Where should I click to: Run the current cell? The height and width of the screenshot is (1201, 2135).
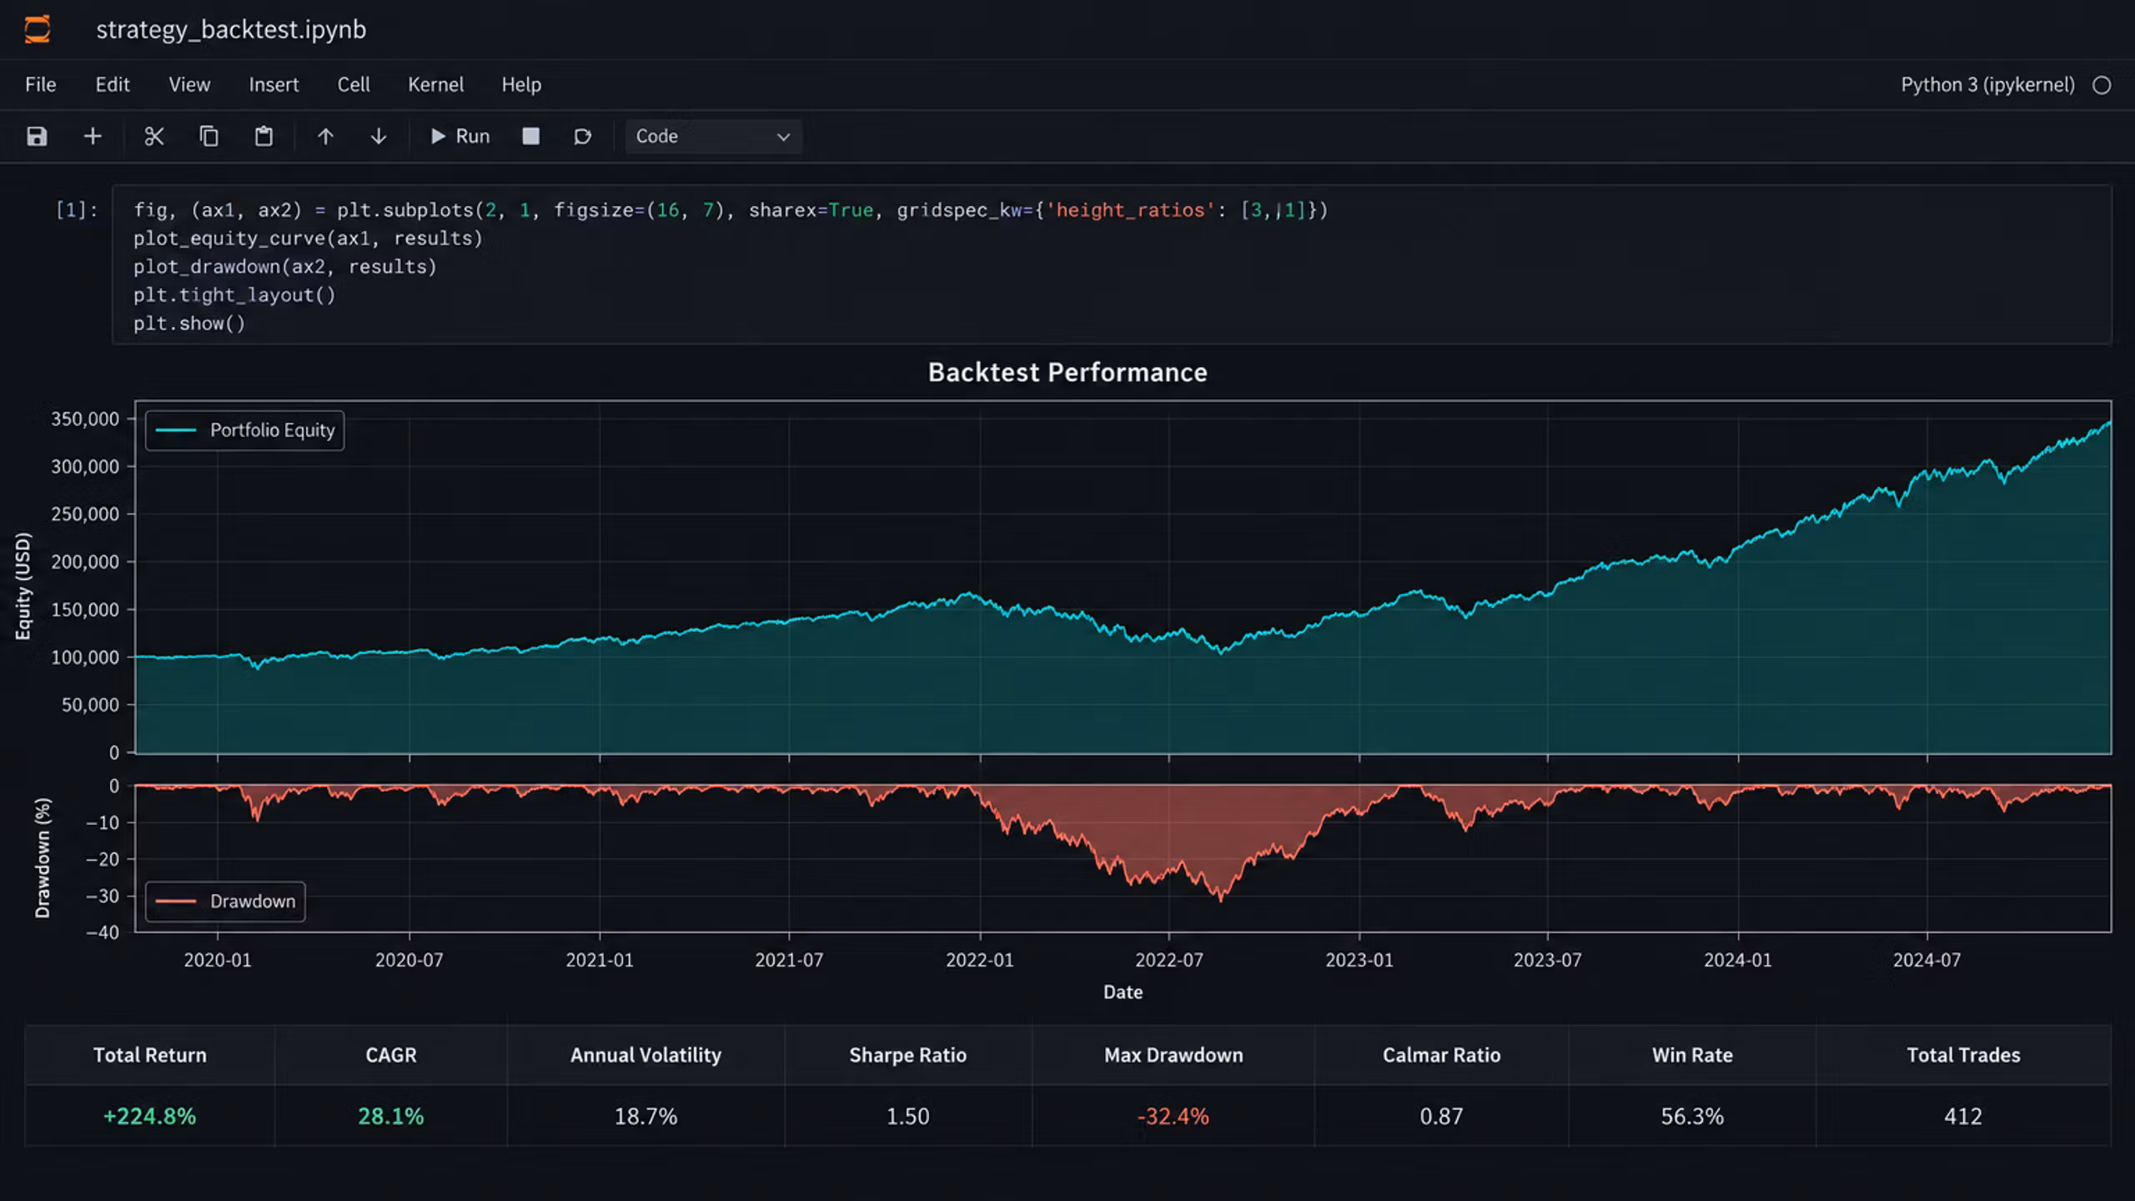tap(460, 136)
